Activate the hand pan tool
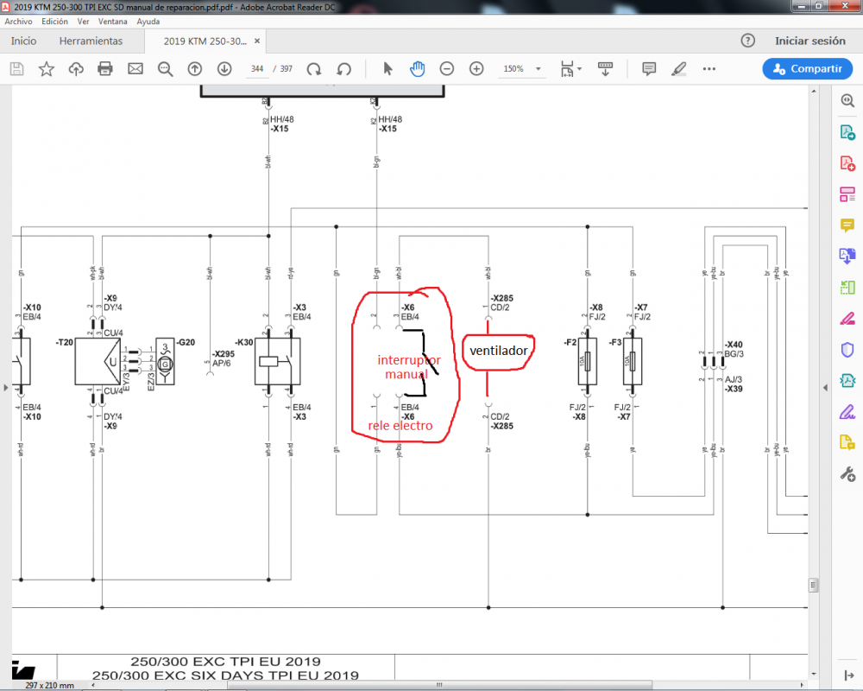 [x=417, y=69]
